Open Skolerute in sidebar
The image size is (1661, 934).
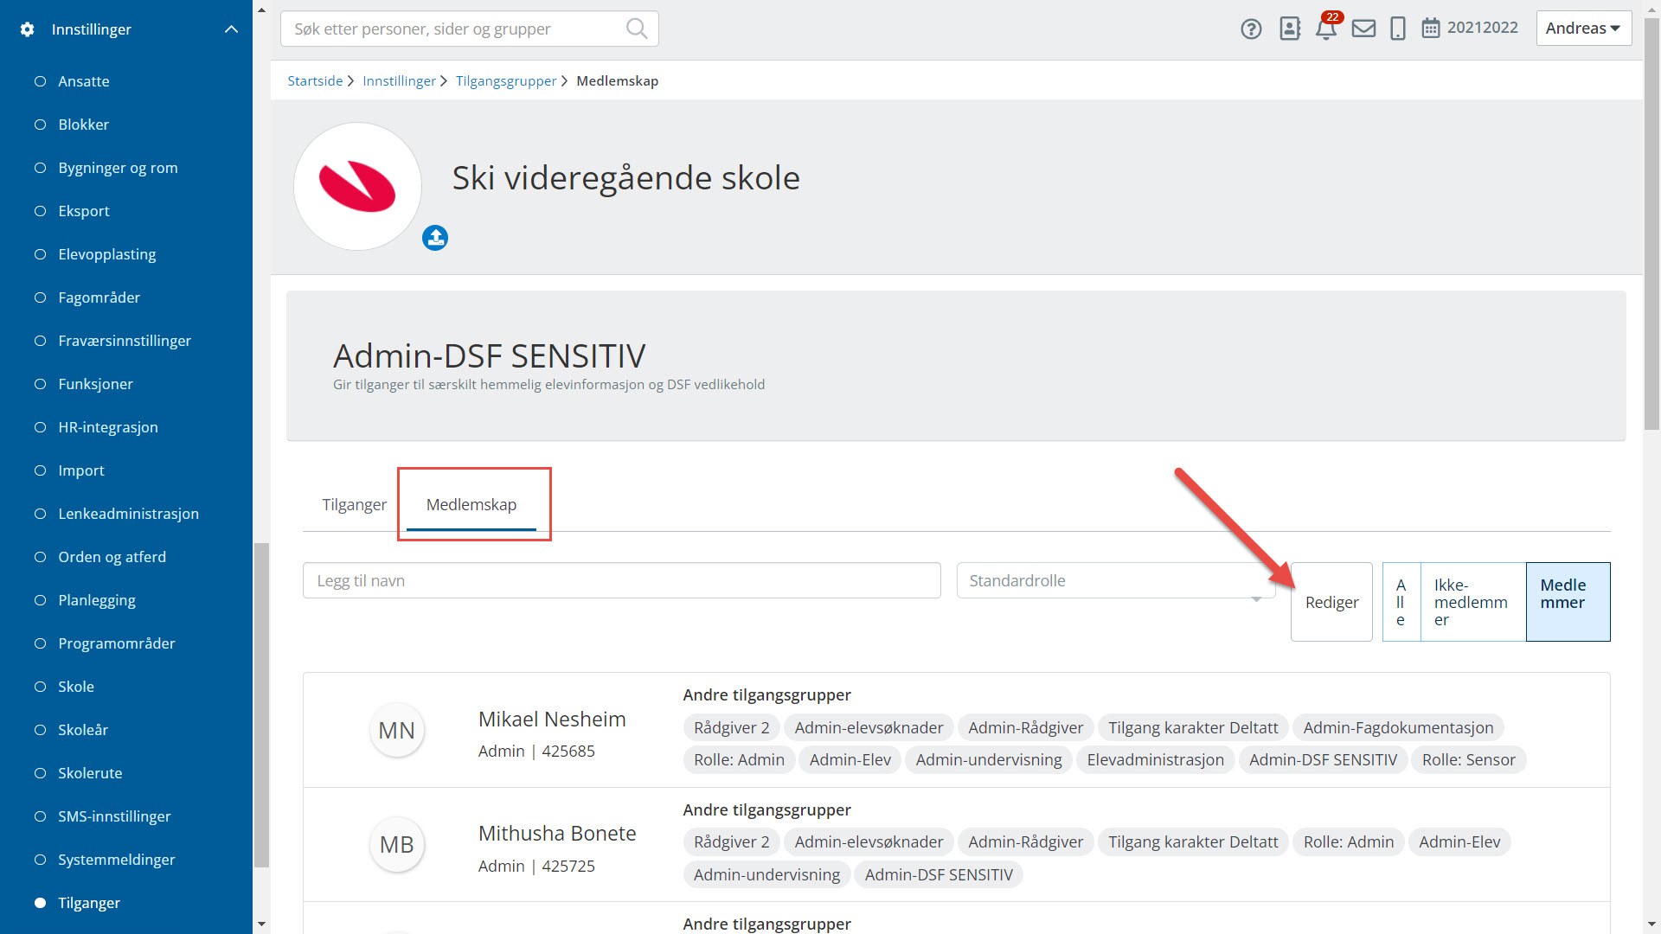pos(90,773)
